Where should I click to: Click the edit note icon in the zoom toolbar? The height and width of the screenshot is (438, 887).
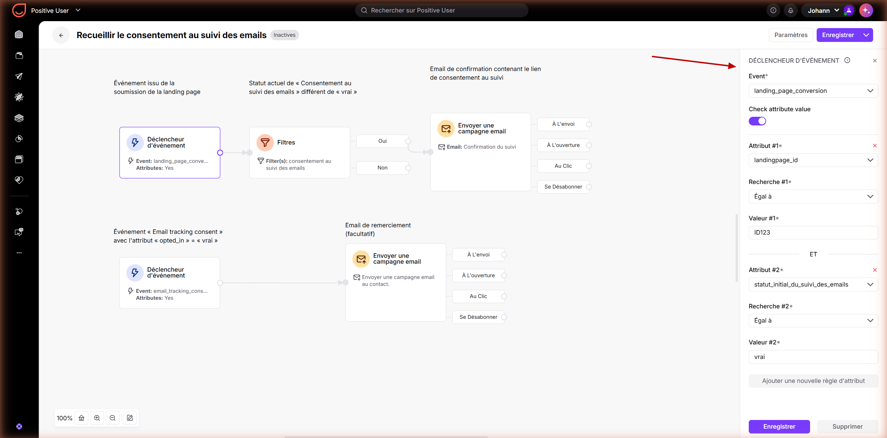coord(130,418)
